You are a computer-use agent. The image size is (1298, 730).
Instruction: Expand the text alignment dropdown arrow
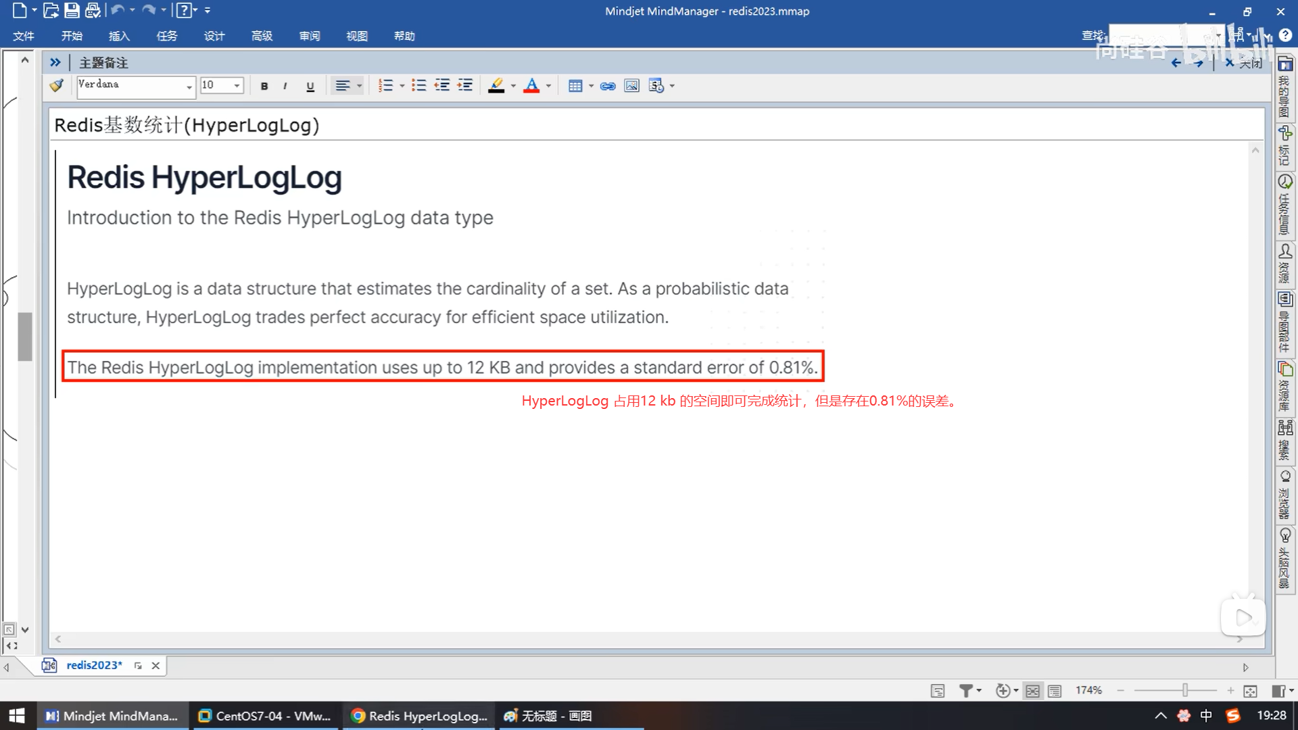[360, 86]
